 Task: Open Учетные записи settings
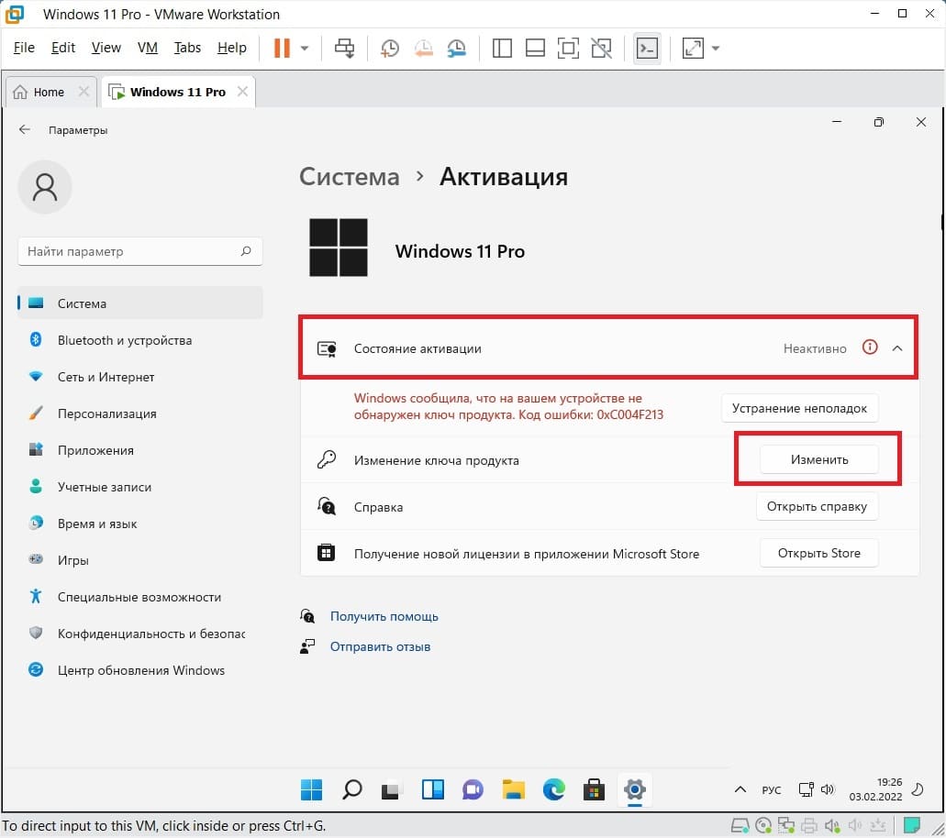pos(140,487)
